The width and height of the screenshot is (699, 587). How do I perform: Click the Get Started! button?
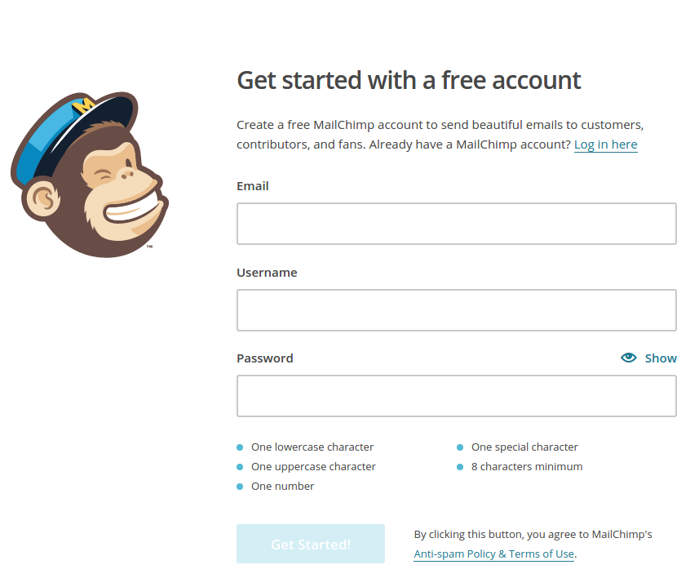point(311,544)
